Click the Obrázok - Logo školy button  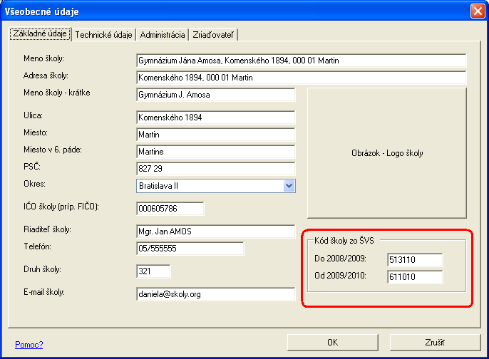(x=387, y=153)
